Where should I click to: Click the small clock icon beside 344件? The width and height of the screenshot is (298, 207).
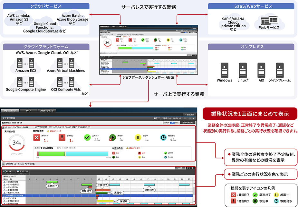click(165, 157)
